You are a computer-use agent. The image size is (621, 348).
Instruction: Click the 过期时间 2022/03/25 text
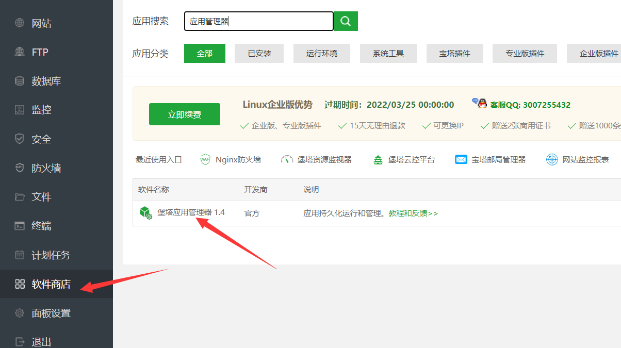[x=389, y=105]
